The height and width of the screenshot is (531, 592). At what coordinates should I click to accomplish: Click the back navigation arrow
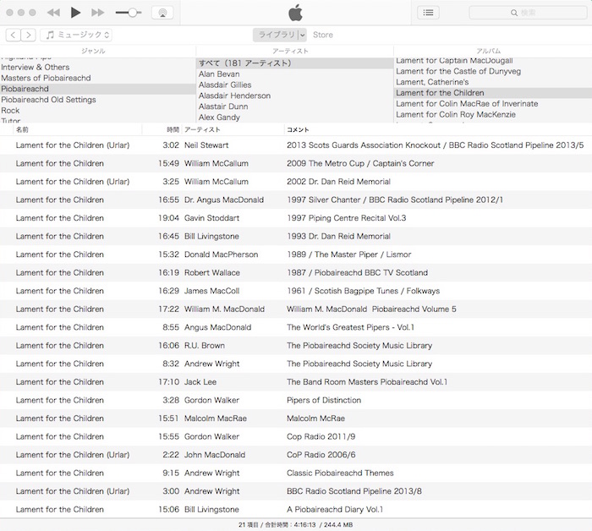14,35
